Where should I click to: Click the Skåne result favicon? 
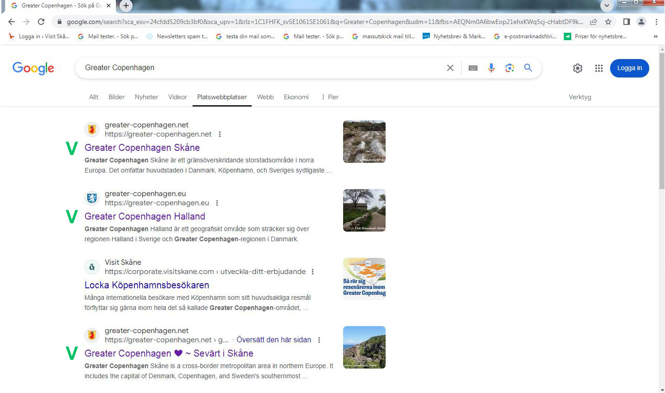coord(92,130)
